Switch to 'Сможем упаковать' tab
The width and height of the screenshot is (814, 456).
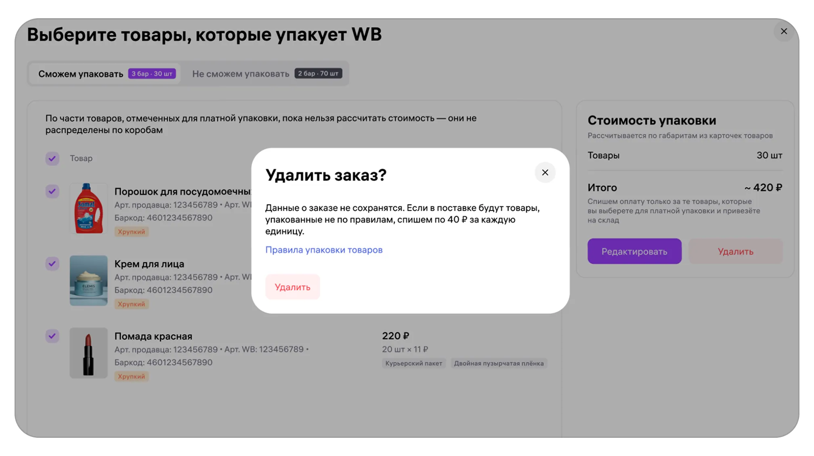tap(81, 74)
